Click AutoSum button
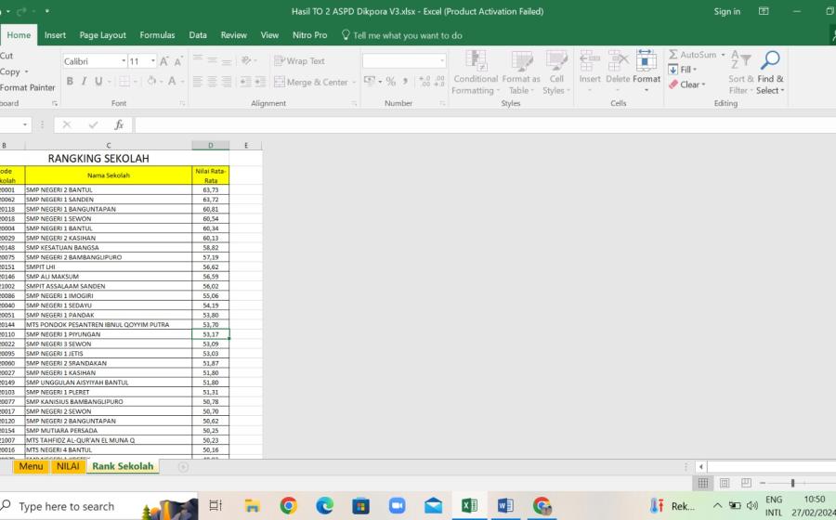This screenshot has height=520, width=836. tap(692, 55)
